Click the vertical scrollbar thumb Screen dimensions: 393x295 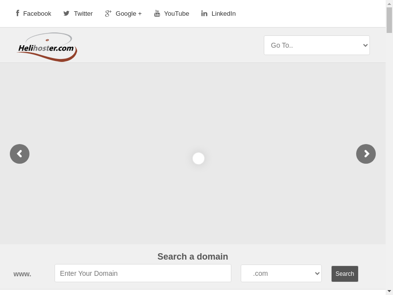coord(389,20)
